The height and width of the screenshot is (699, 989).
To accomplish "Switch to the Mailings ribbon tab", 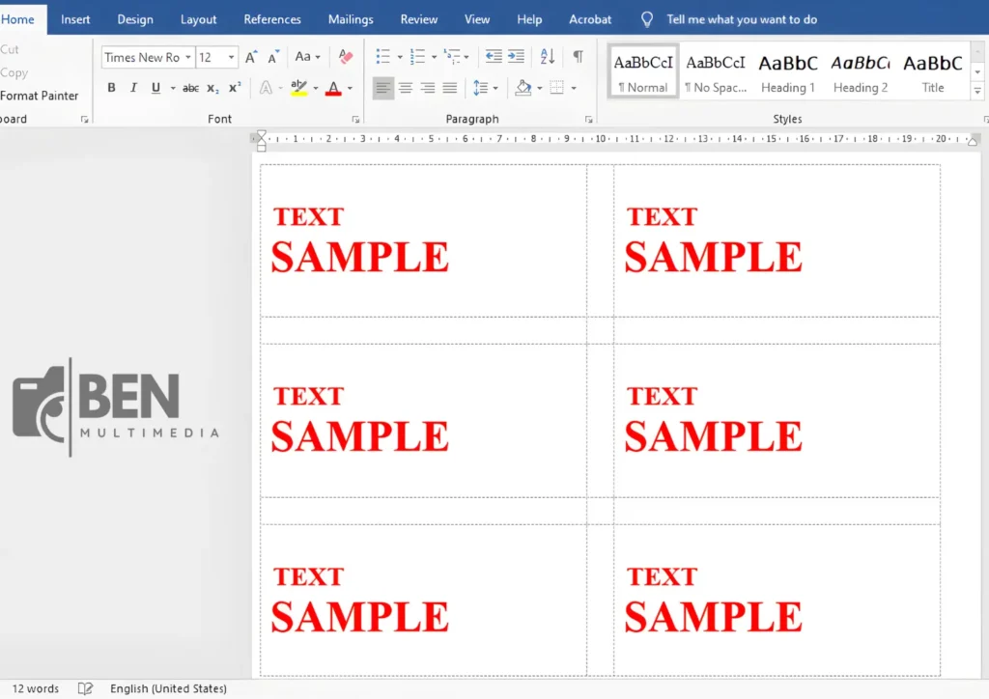I will click(350, 18).
